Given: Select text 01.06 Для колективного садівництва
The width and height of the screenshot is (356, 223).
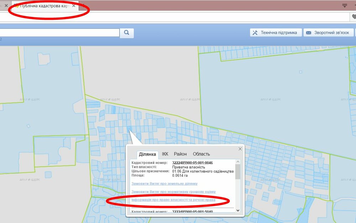Looking at the screenshot, I should tap(203, 171).
